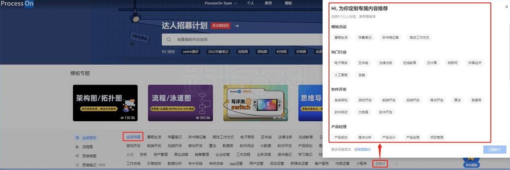510x170 pixels.
Task: Click the 流程图 icon in the sidebar
Action: click(x=77, y=147)
